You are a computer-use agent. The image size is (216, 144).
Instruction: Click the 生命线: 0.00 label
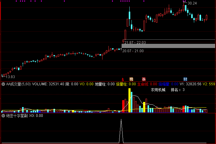point(147,84)
